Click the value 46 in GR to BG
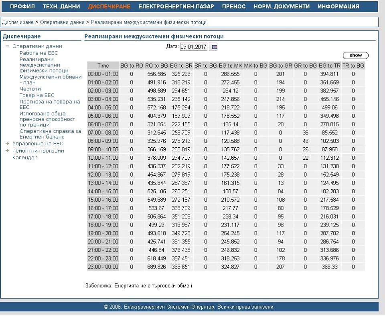This screenshot has width=385, height=319. tap(305, 141)
